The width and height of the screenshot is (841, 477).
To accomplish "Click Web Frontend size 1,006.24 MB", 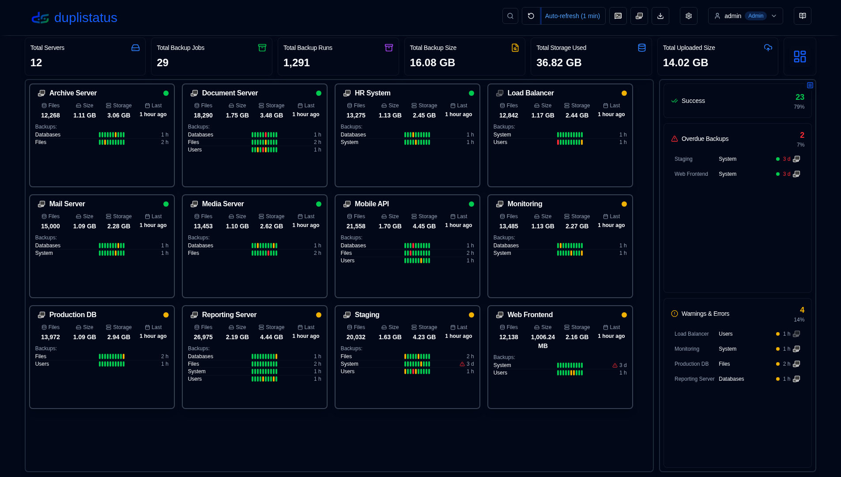I will (x=543, y=341).
